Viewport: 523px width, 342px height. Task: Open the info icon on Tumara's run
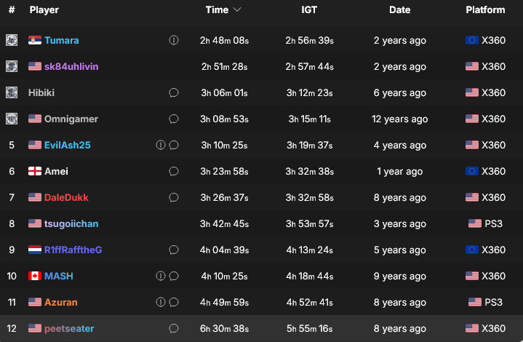coord(173,40)
